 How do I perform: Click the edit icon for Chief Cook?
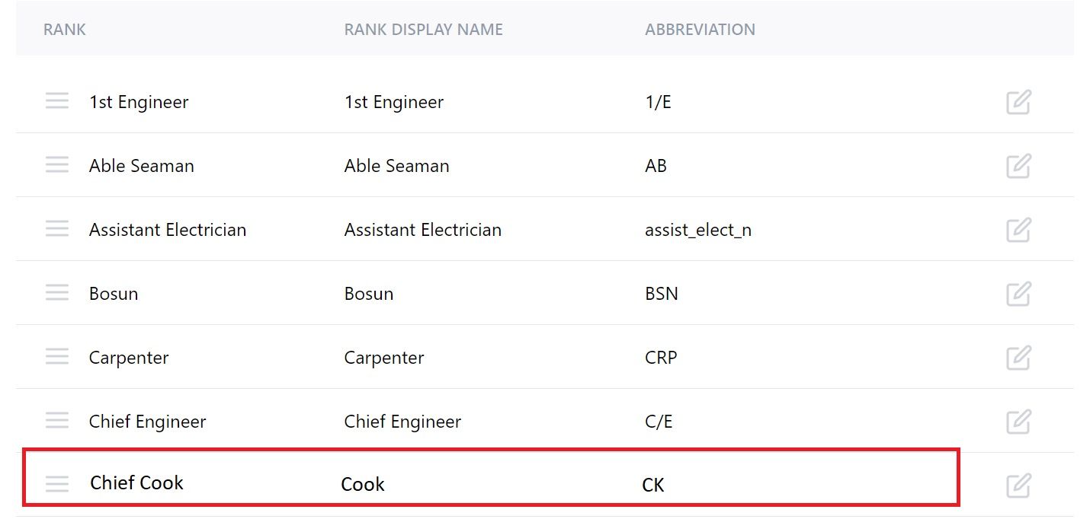(x=1018, y=486)
